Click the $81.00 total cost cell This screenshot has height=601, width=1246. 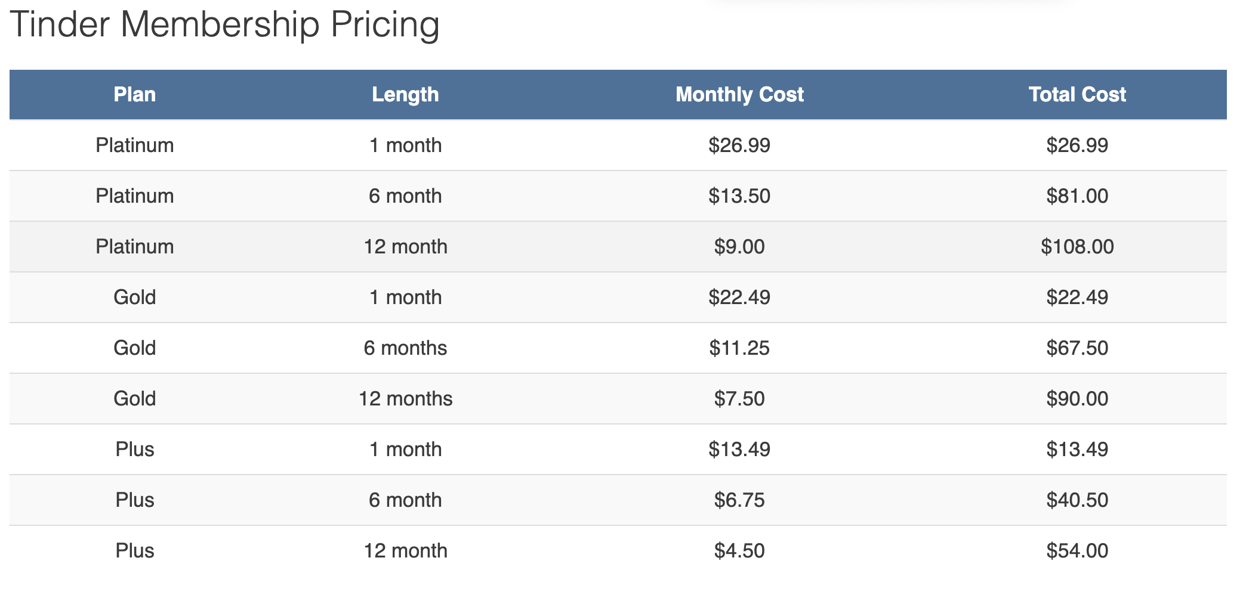click(1077, 196)
